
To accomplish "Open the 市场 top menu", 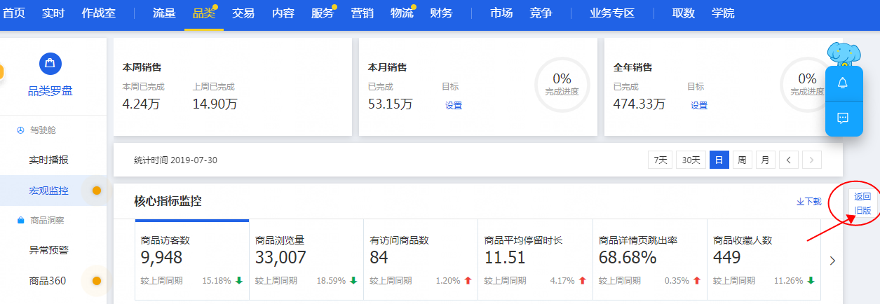I will pos(501,13).
